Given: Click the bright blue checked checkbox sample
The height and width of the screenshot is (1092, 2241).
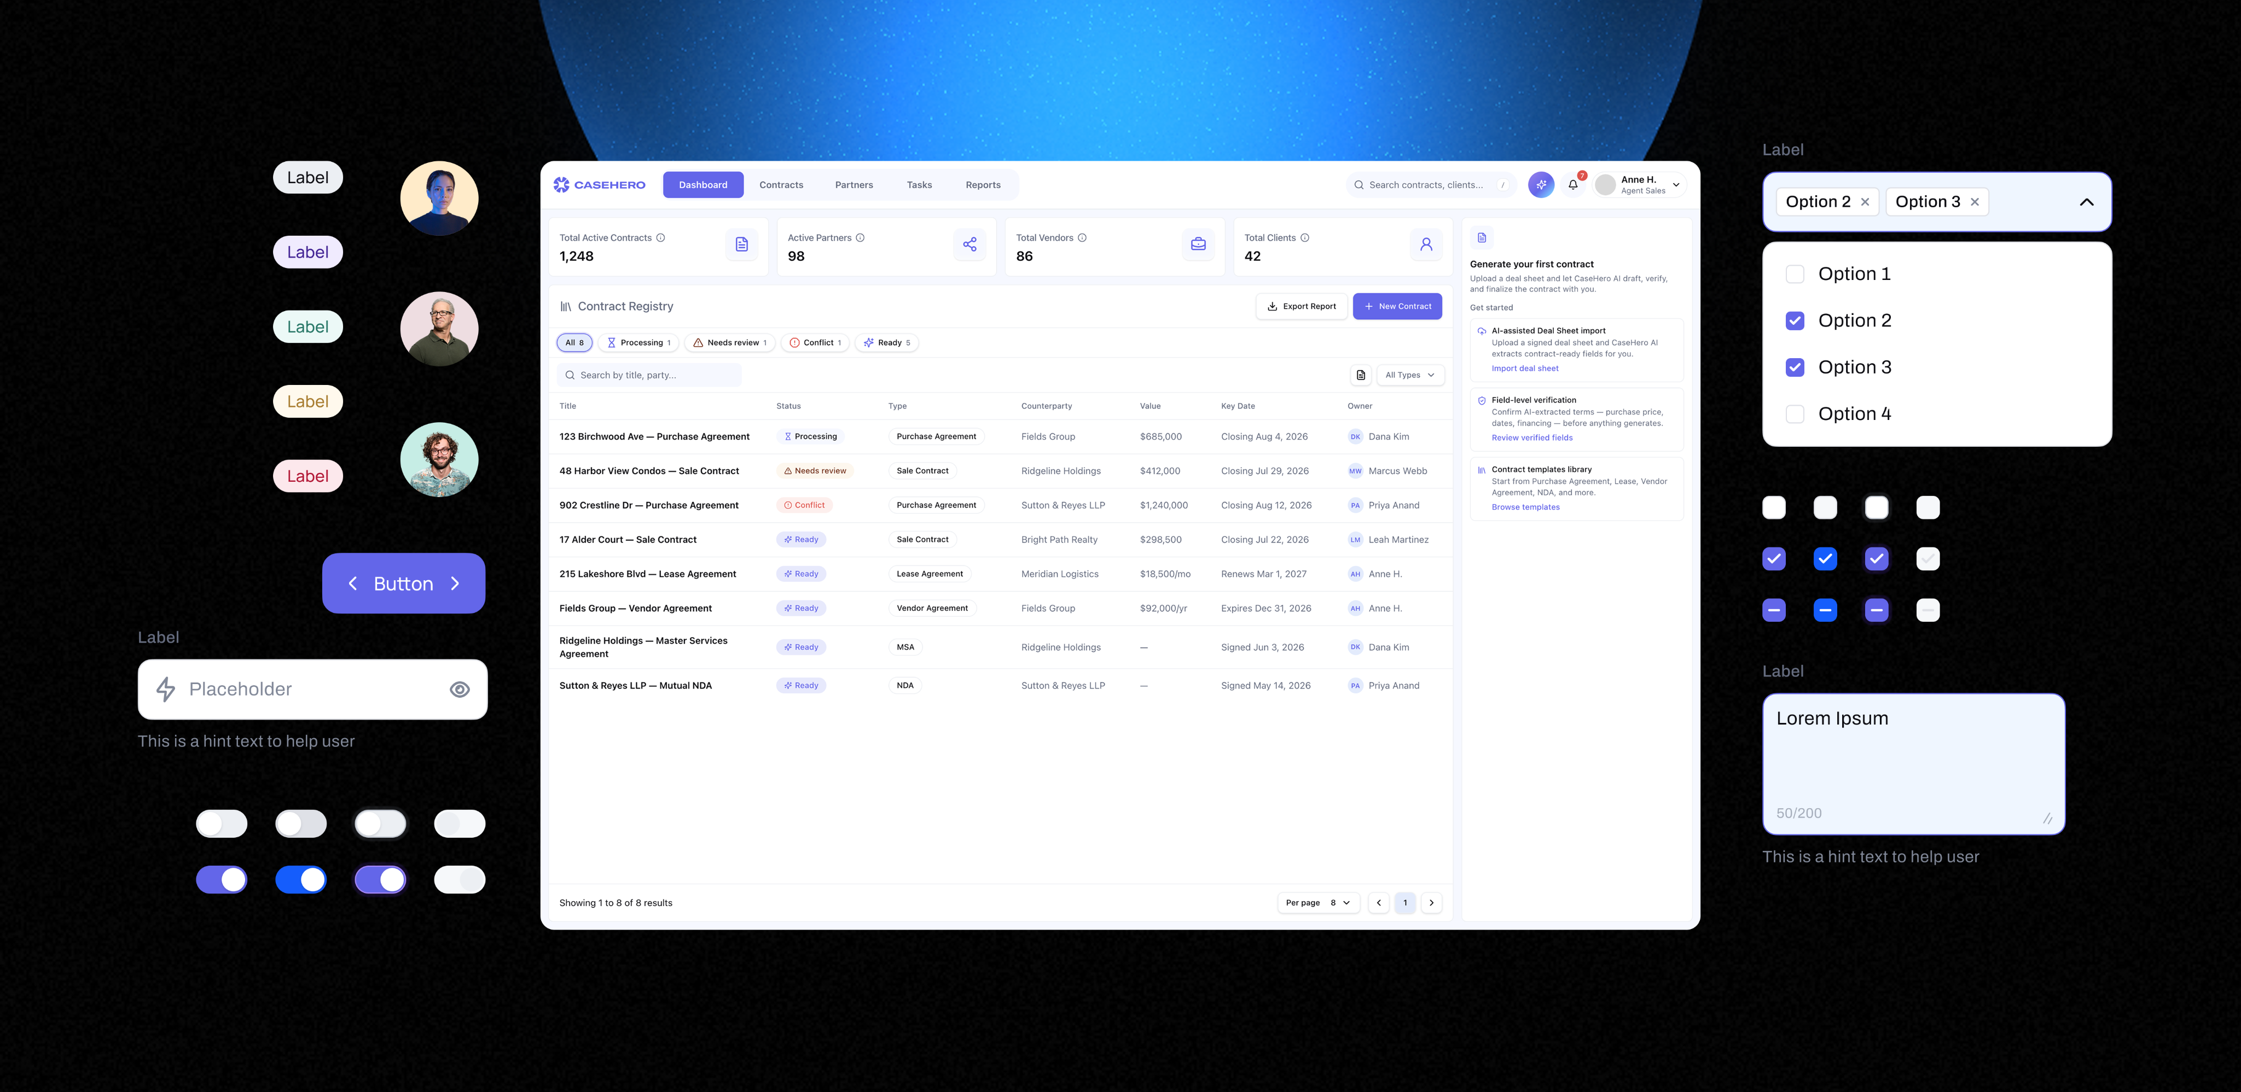Looking at the screenshot, I should [1825, 559].
